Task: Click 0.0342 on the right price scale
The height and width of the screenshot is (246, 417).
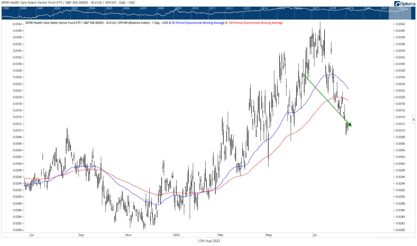Action: coord(400,24)
